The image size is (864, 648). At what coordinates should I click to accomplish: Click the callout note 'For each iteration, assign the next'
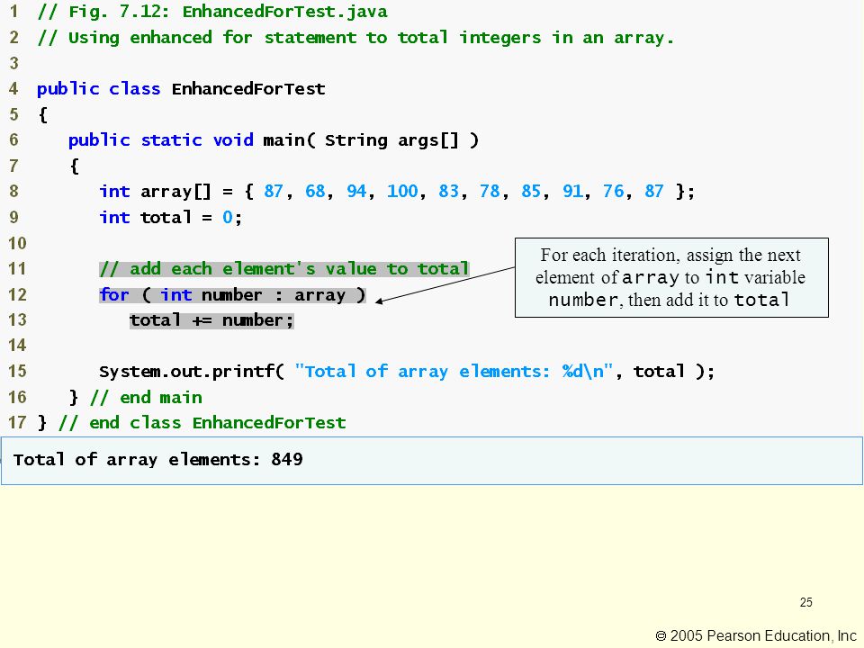point(671,278)
